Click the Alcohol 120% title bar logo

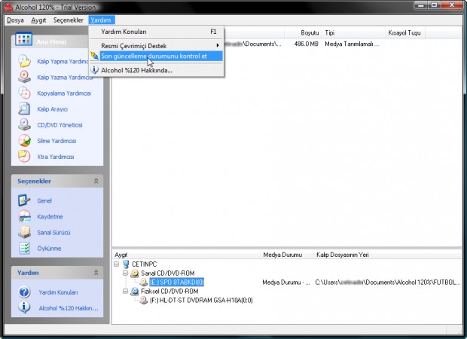pyautogui.click(x=8, y=7)
